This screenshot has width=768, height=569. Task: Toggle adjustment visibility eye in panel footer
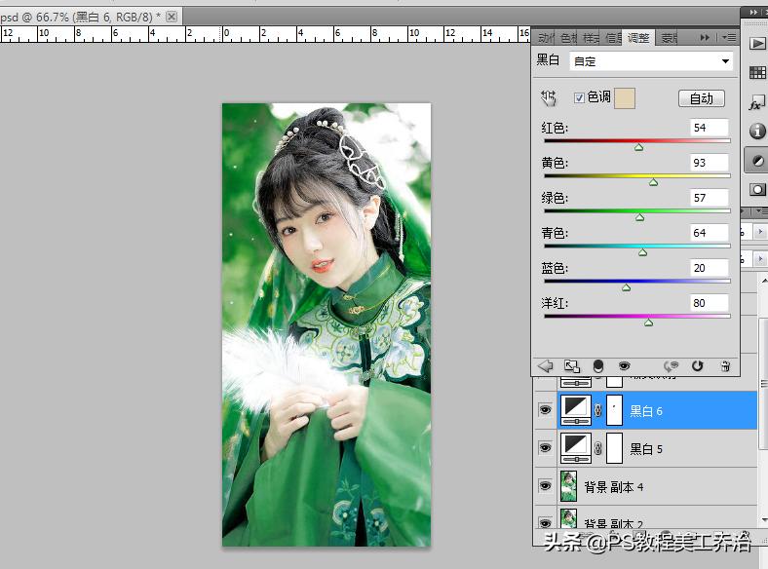pyautogui.click(x=624, y=366)
